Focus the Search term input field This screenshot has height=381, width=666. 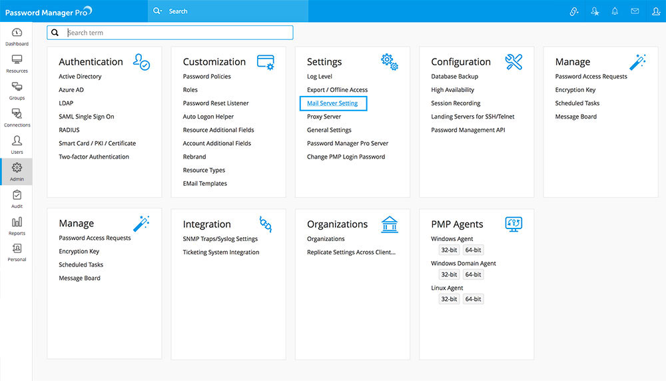170,33
